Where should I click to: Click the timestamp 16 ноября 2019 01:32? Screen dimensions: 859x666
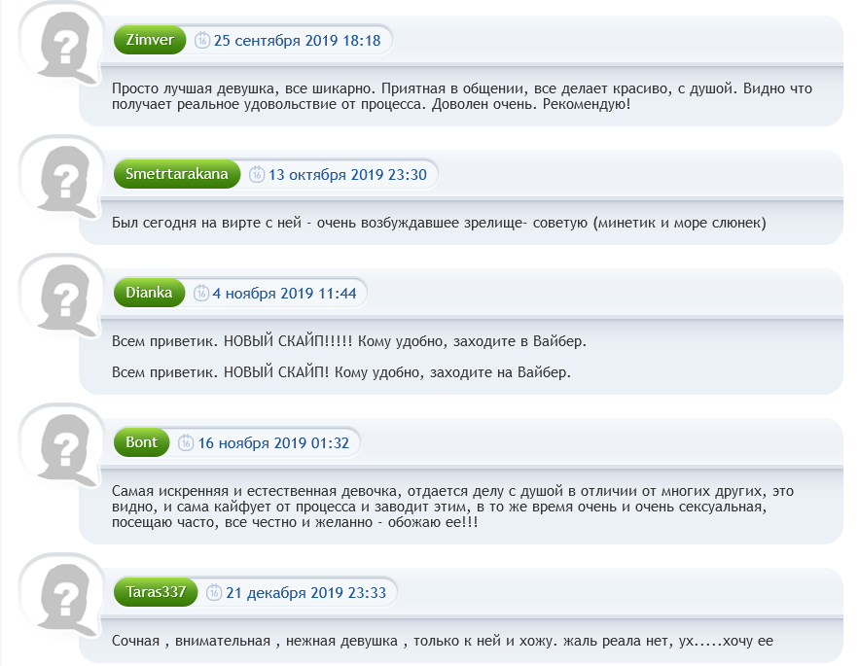click(273, 443)
